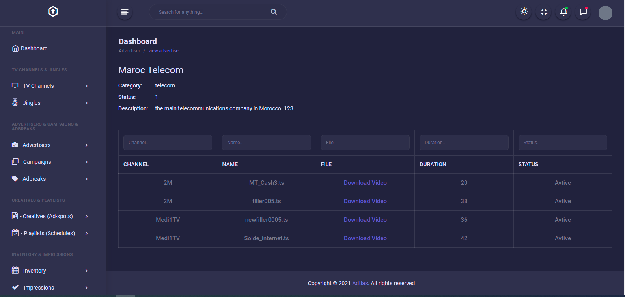Click the 'view advertiser' breadcrumb link
This screenshot has width=625, height=297.
pyautogui.click(x=164, y=51)
